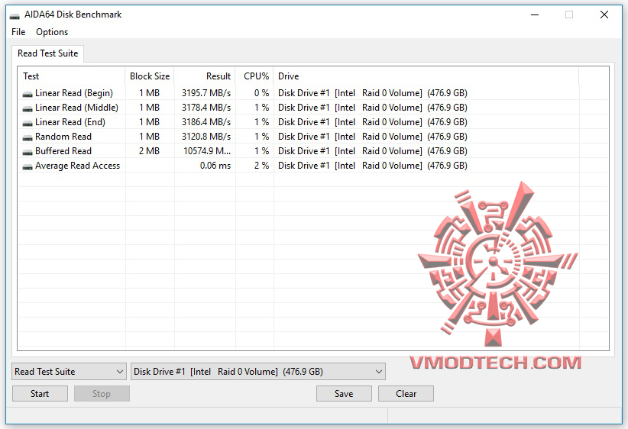Sort by the Drive column header
The width and height of the screenshot is (628, 429).
[x=426, y=76]
